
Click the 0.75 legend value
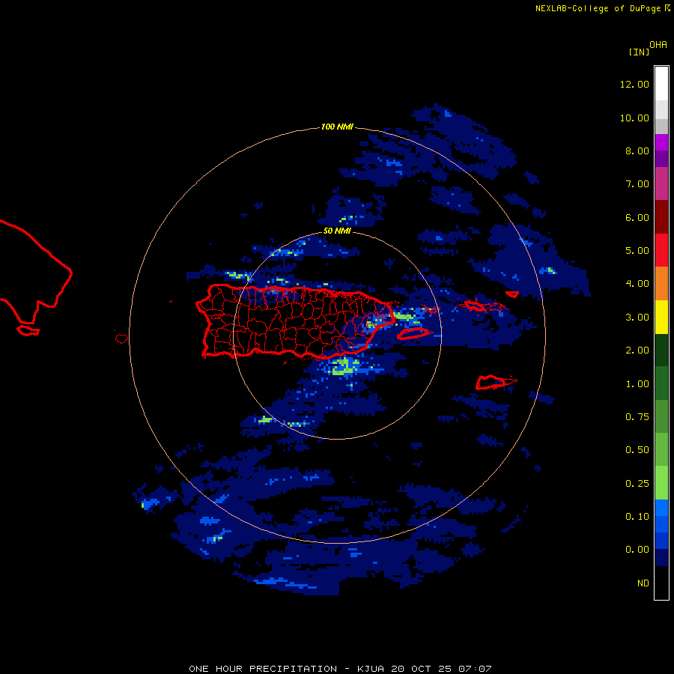[x=637, y=417]
